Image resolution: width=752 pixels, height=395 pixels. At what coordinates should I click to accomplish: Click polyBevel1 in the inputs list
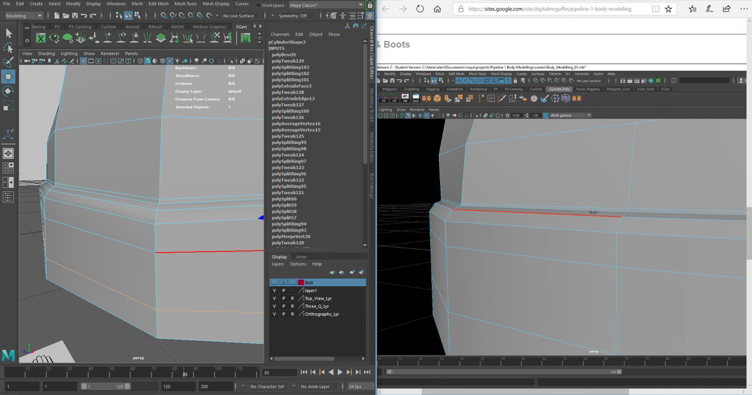tap(284, 55)
